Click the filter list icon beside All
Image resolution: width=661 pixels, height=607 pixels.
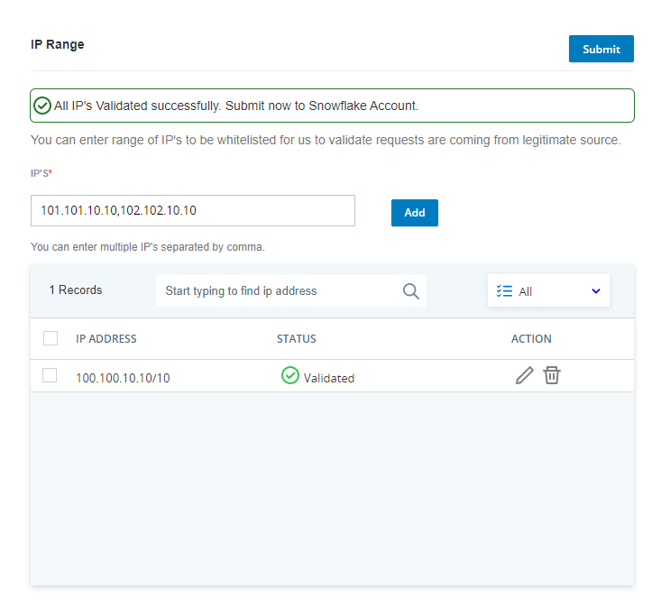click(x=504, y=291)
